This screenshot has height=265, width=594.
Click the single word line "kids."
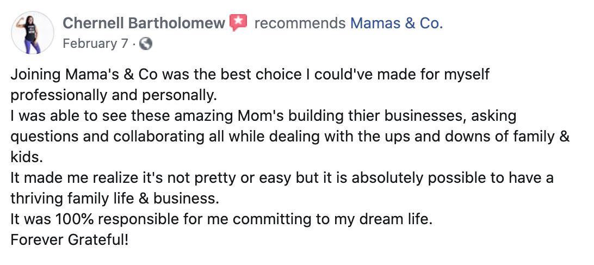pos(26,157)
